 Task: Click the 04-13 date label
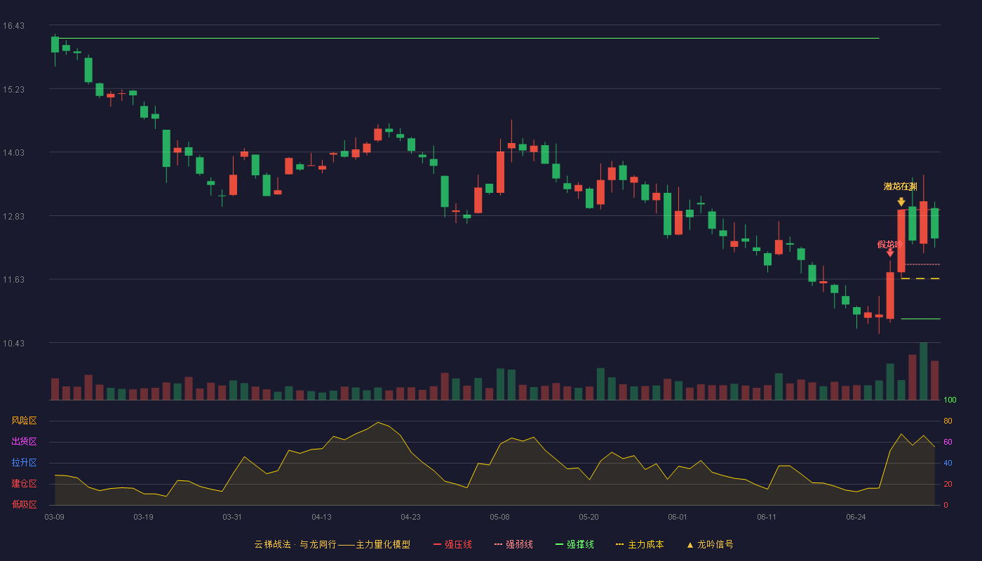(321, 517)
